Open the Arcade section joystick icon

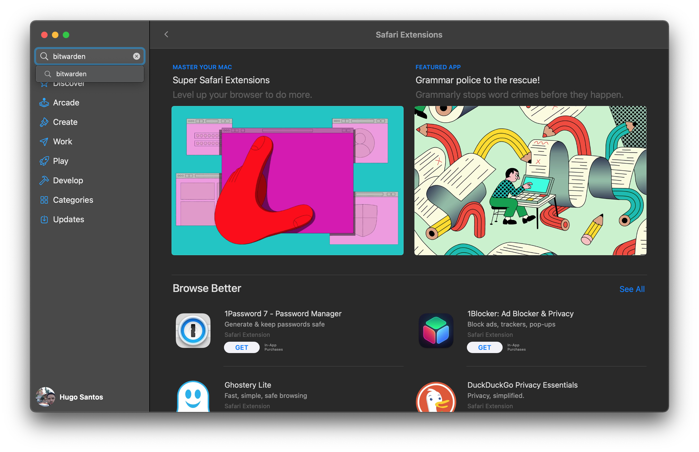44,103
